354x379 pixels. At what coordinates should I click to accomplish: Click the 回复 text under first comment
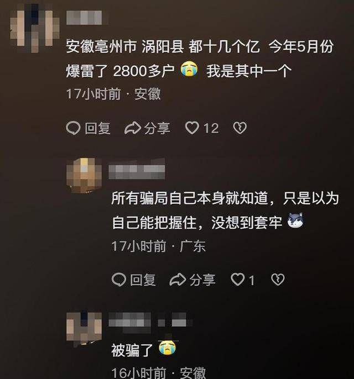(98, 128)
